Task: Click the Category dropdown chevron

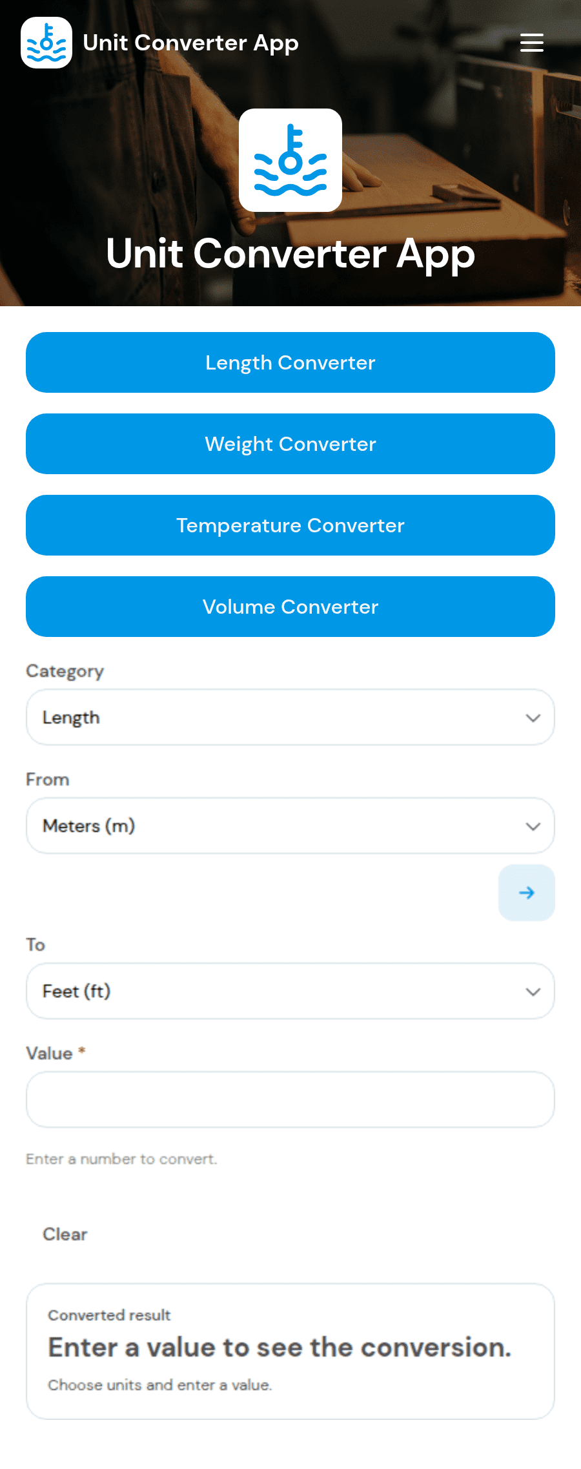Action: point(533,718)
